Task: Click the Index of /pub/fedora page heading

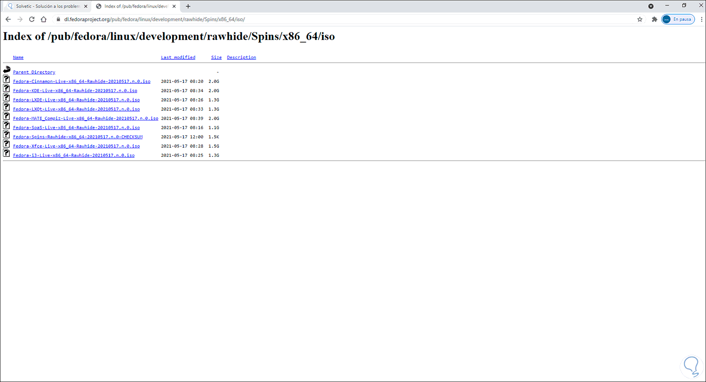Action: click(169, 37)
